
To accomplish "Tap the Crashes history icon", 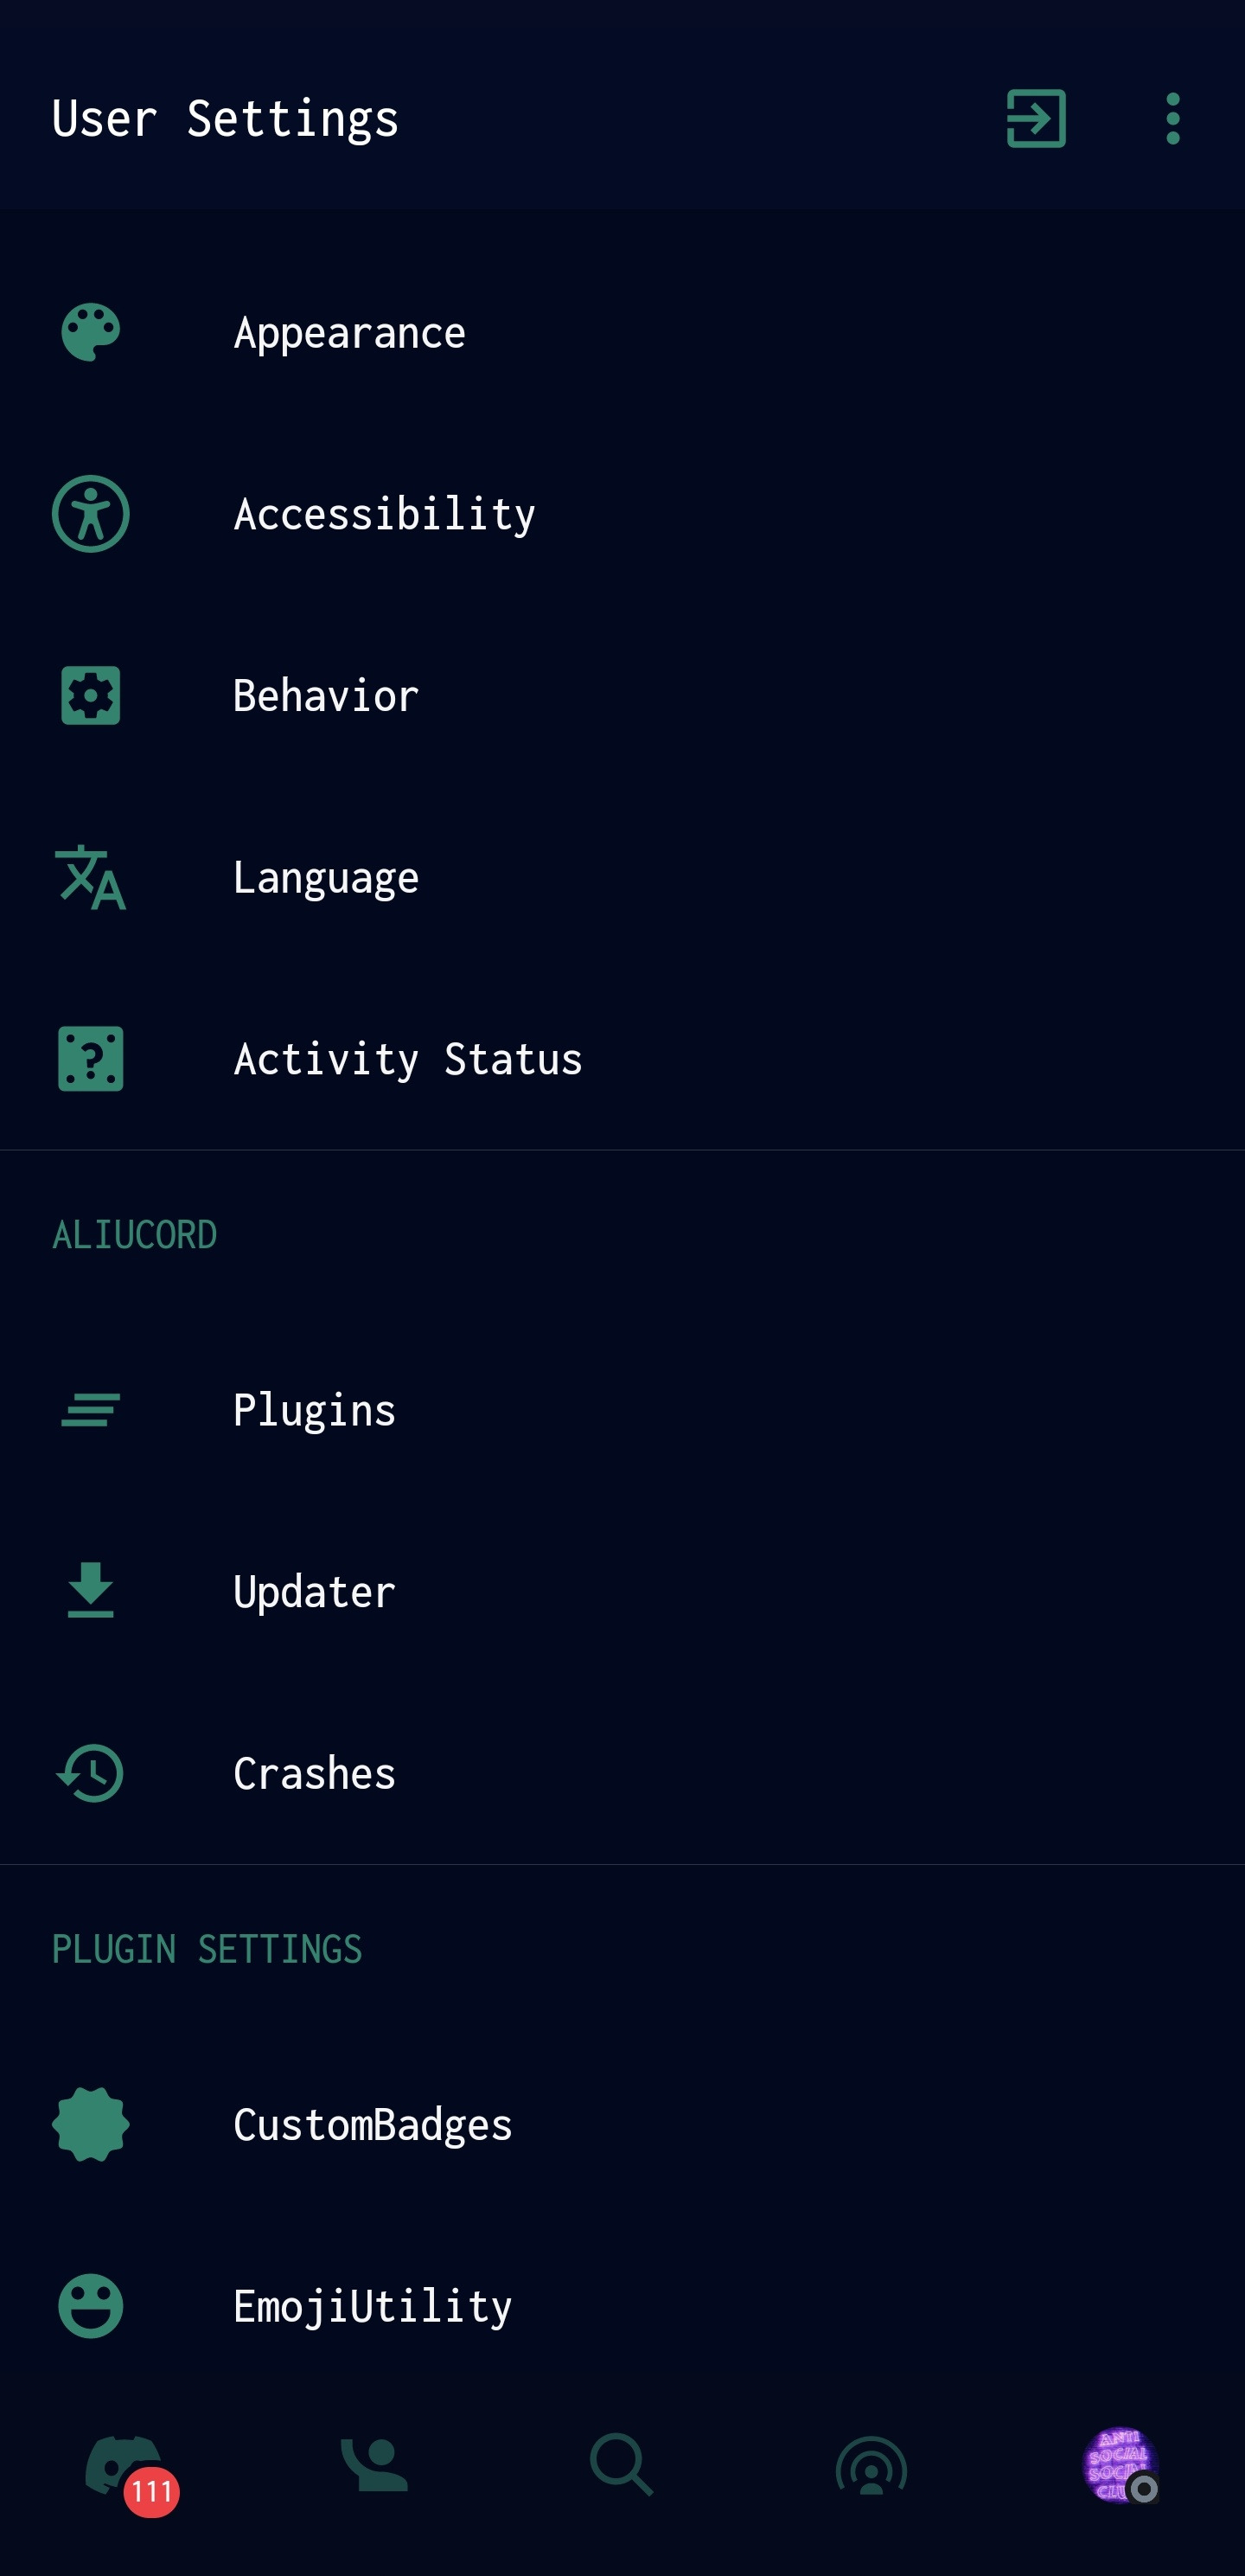I will pos(91,1773).
